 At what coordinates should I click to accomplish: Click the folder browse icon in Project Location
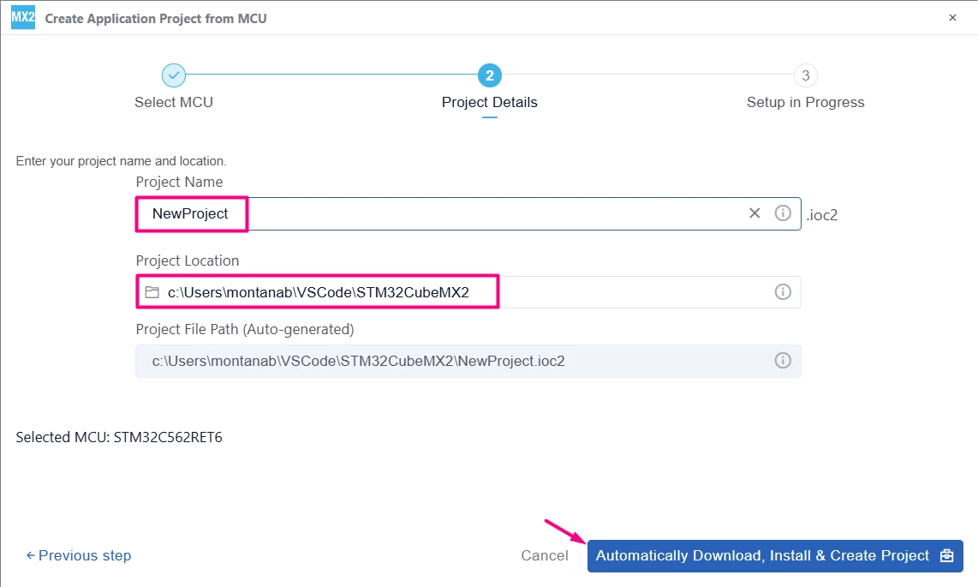coord(152,292)
